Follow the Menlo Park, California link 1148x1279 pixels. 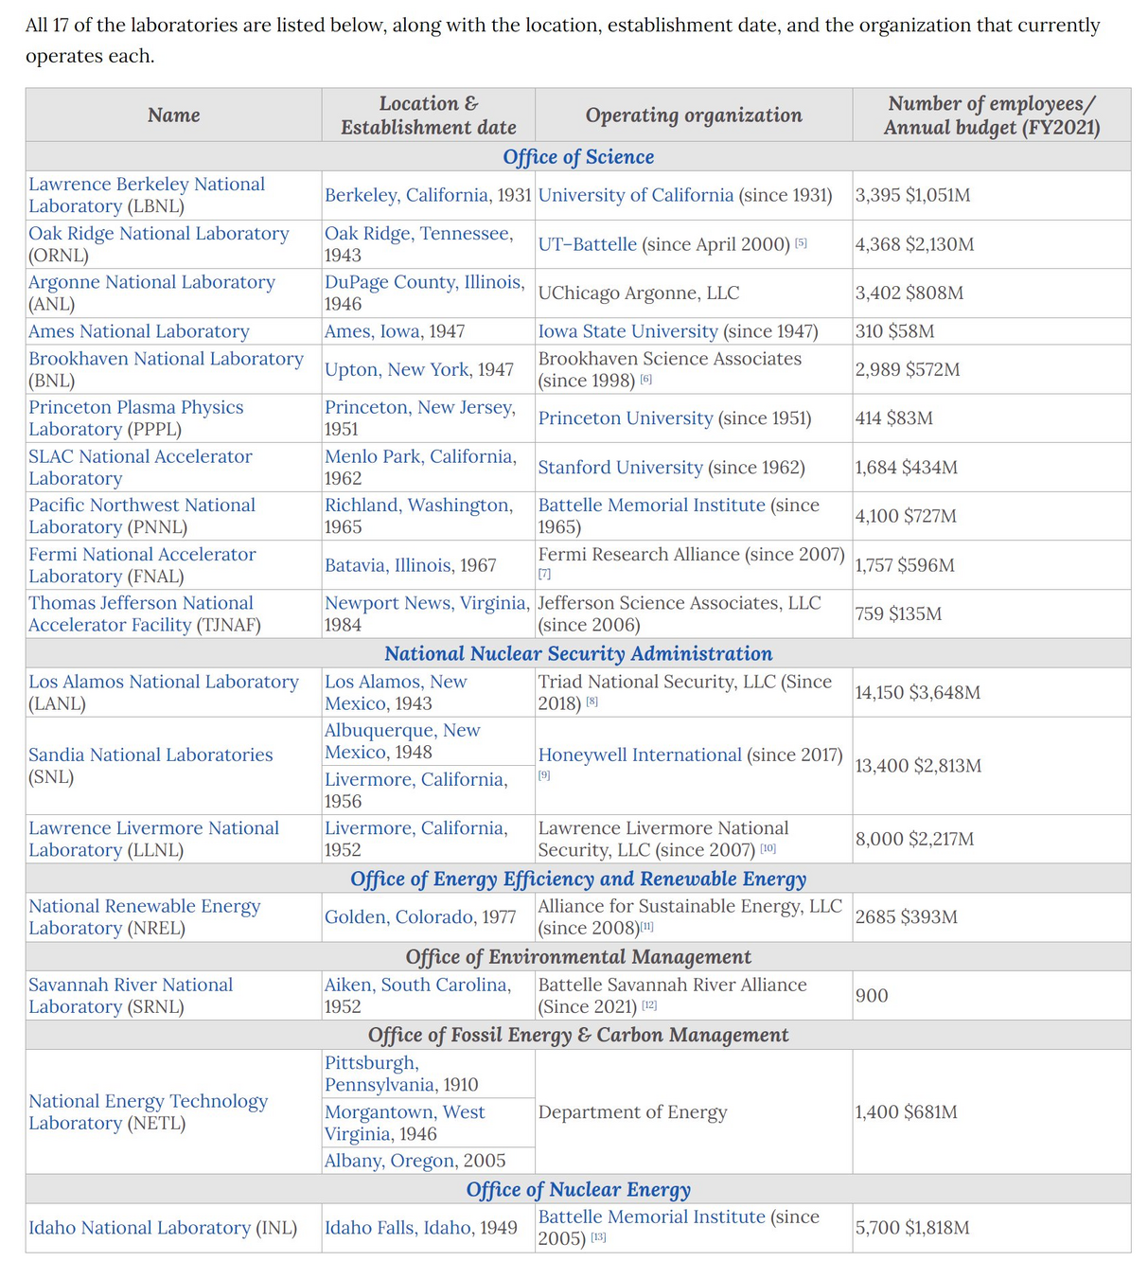[x=421, y=456]
